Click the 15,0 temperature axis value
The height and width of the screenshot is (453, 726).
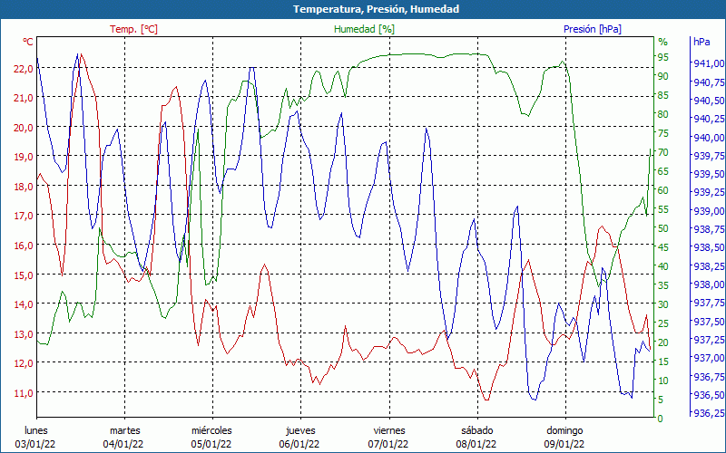pos(24,275)
